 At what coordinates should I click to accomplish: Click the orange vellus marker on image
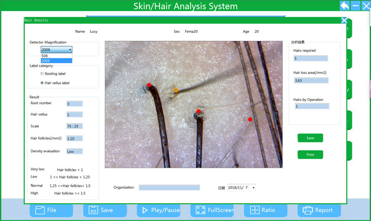[176, 90]
